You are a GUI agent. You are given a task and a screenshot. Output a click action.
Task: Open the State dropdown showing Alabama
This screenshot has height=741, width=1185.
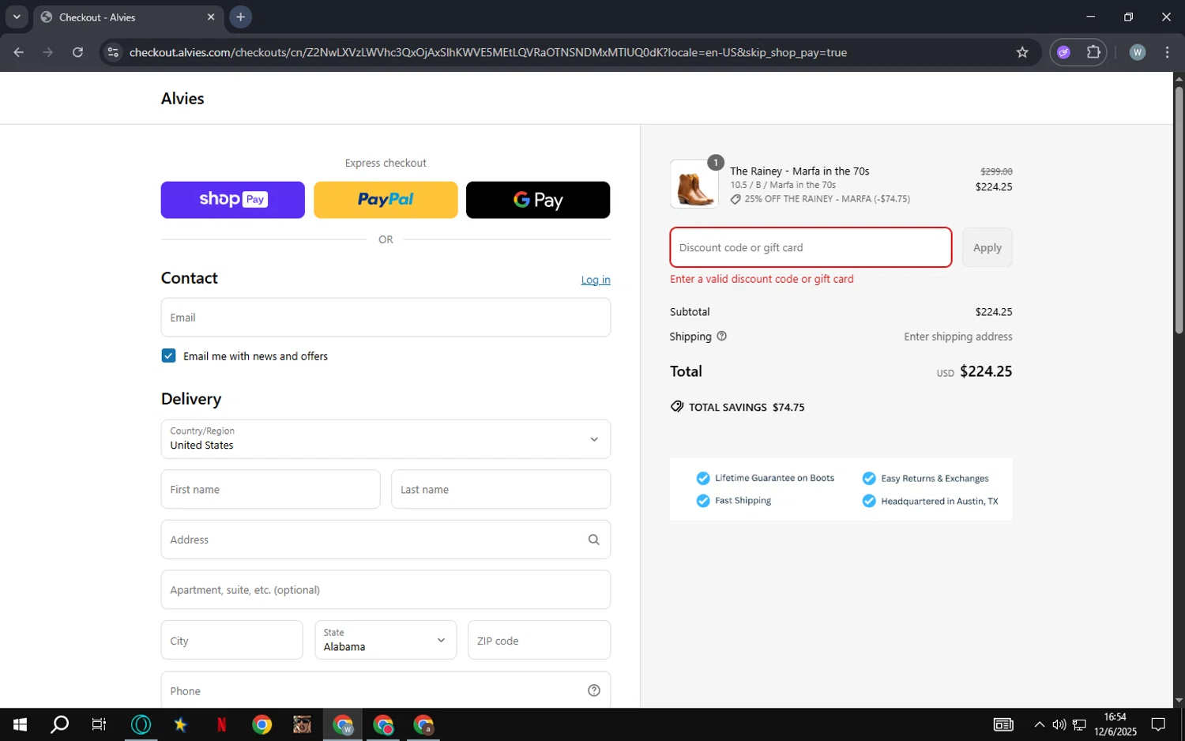tap(386, 640)
